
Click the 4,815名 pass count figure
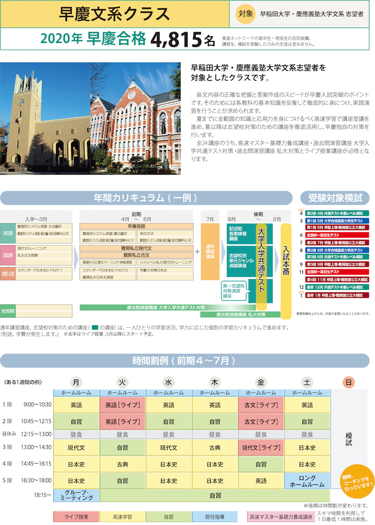pos(182,40)
